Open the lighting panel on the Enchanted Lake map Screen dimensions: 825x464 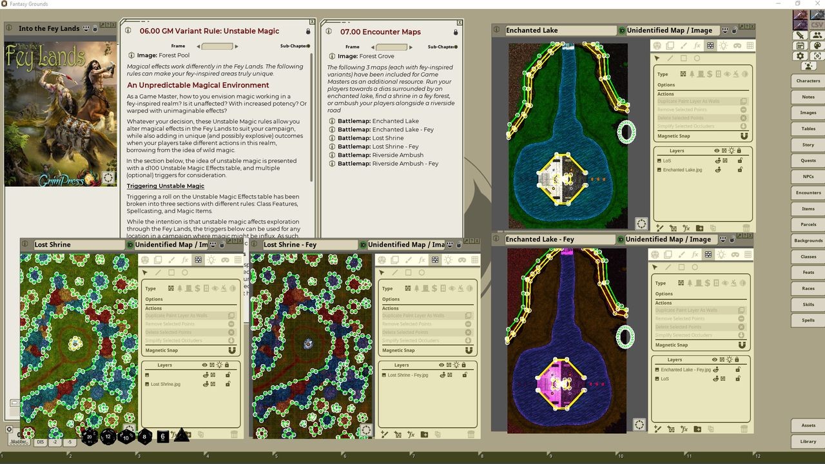724,45
